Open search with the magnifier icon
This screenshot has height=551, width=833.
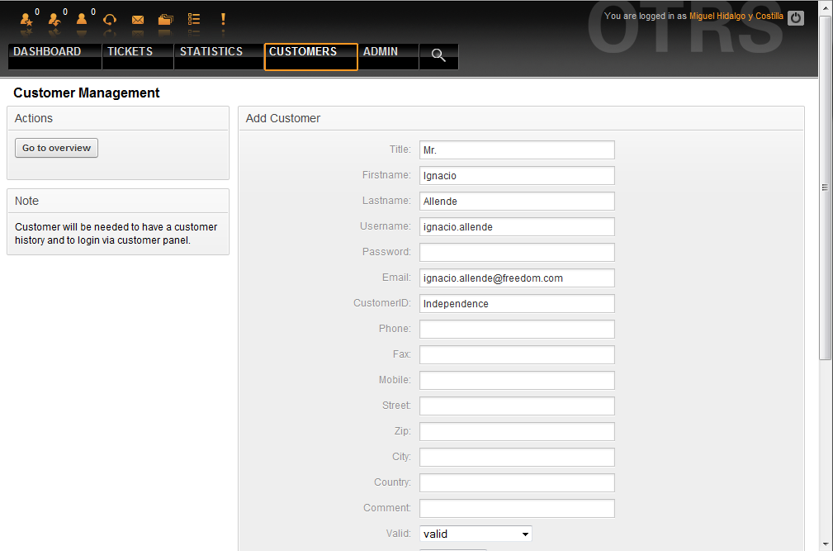[x=438, y=55]
